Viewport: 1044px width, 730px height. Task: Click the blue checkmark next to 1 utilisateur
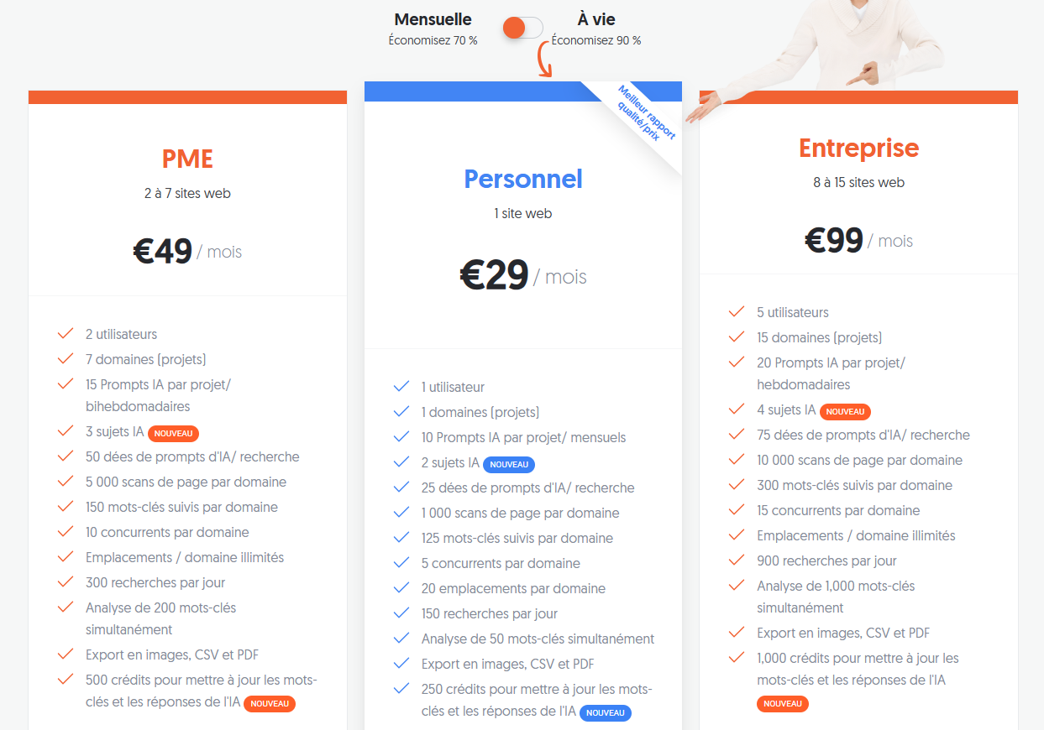[401, 387]
